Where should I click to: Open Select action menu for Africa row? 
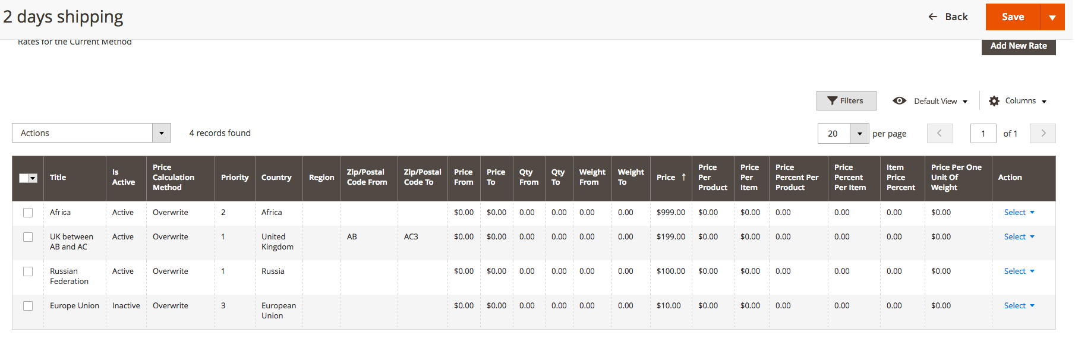click(x=1019, y=213)
